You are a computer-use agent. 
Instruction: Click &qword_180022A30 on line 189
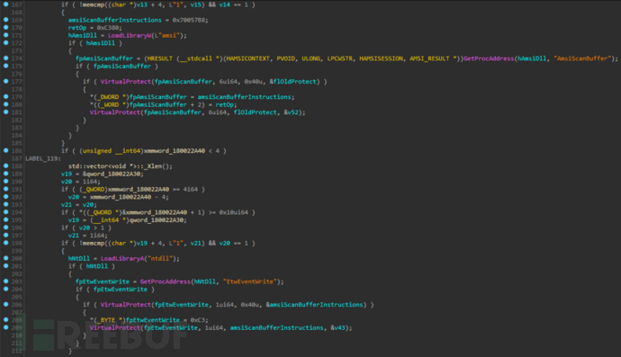112,174
